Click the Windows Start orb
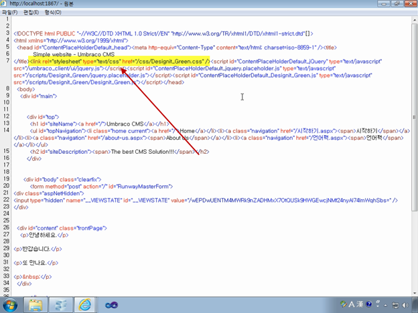This screenshot has width=418, height=313. tap(10, 305)
